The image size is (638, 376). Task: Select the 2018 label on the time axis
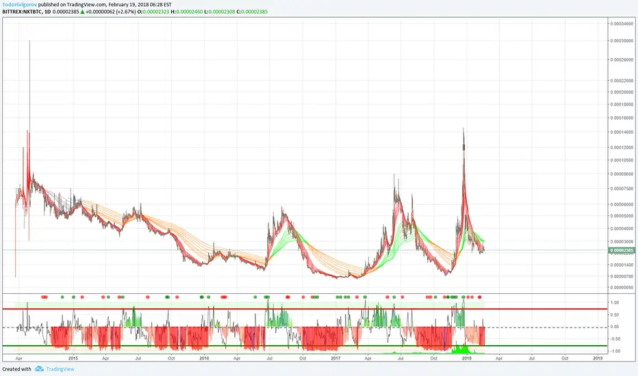click(467, 358)
